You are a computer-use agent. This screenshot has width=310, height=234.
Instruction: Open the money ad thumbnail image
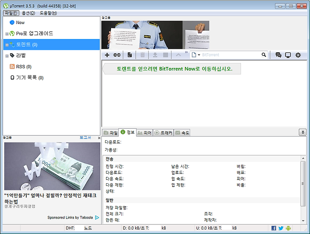click(53, 166)
